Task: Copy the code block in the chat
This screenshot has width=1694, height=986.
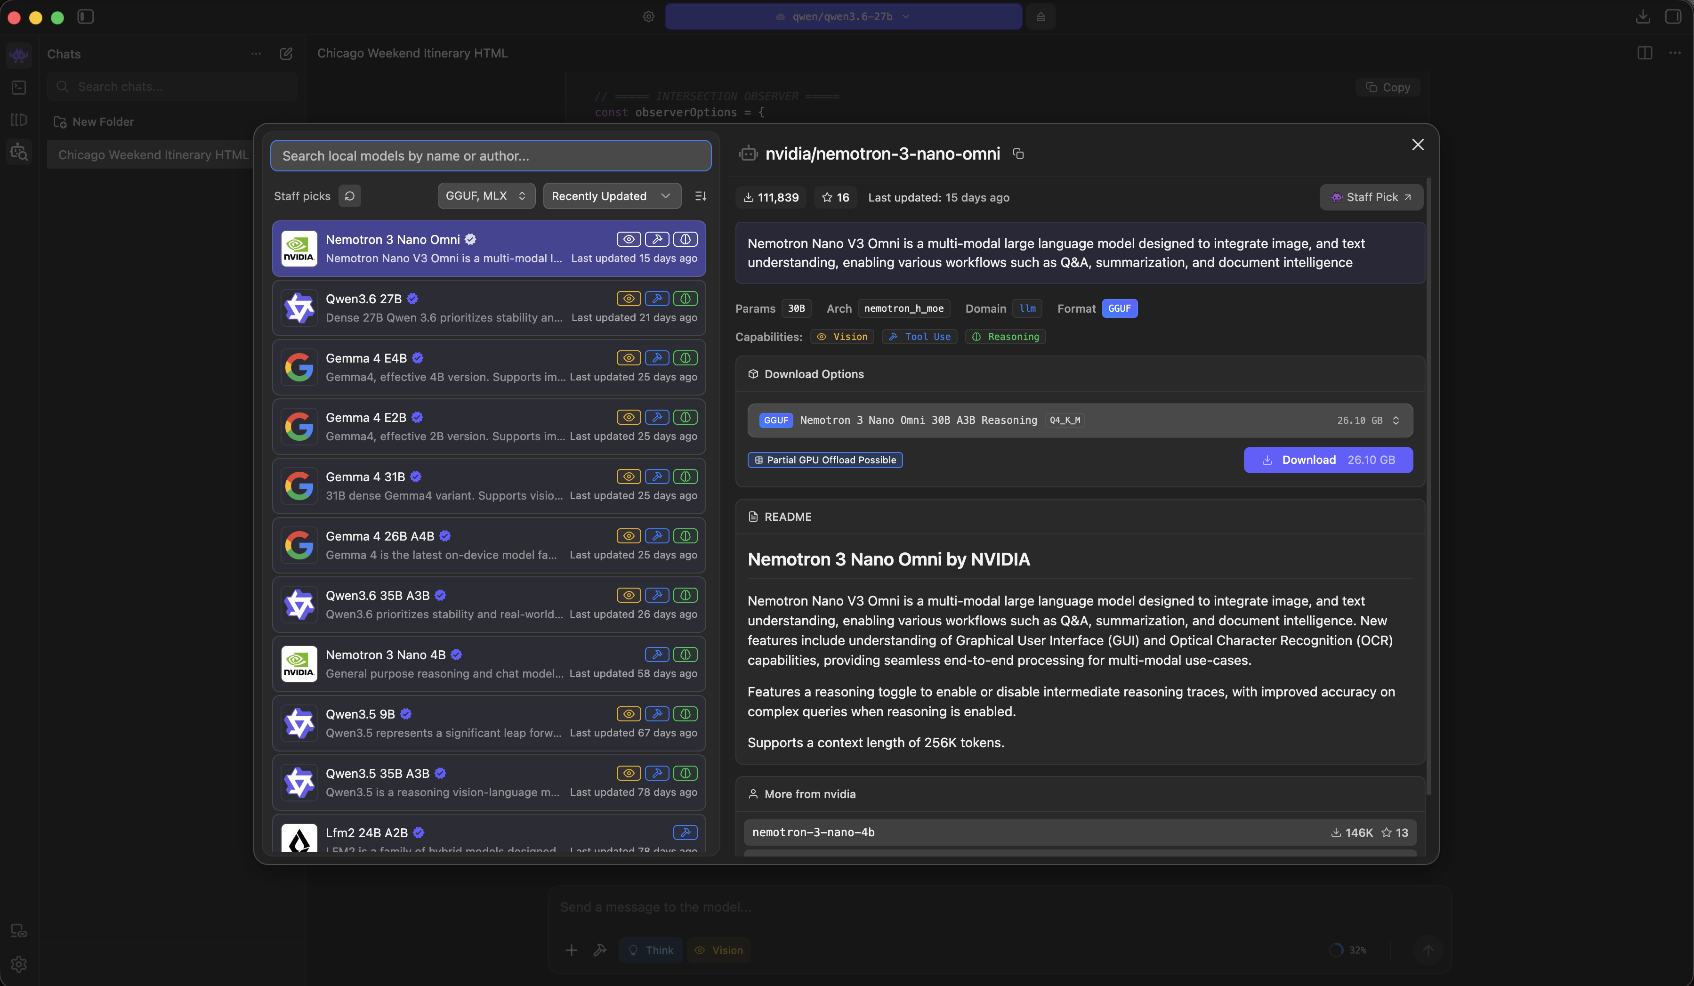Action: coord(1388,88)
